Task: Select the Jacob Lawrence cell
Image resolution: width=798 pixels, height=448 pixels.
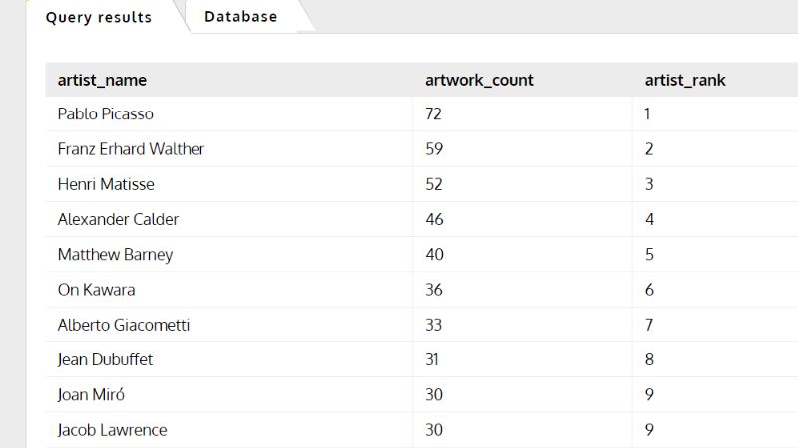Action: (112, 430)
